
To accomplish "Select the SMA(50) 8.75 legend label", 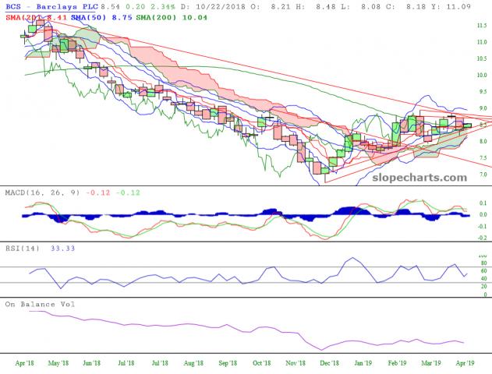I will coord(101,18).
